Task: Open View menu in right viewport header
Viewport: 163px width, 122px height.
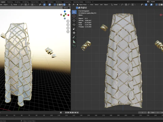Action: tap(92, 5)
